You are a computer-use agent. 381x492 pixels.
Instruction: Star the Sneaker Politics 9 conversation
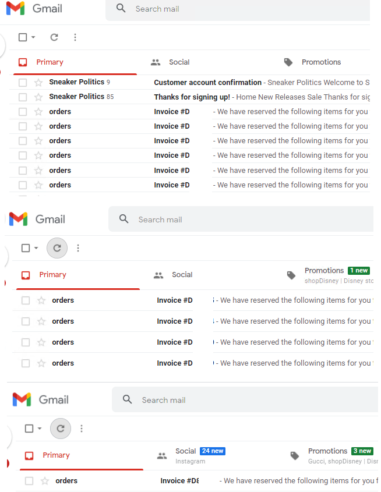[38, 83]
